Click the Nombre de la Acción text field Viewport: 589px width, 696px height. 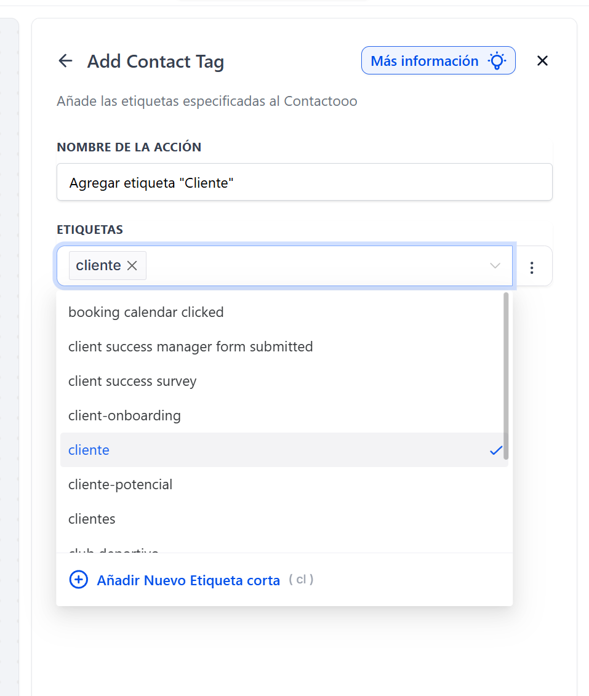tap(304, 182)
